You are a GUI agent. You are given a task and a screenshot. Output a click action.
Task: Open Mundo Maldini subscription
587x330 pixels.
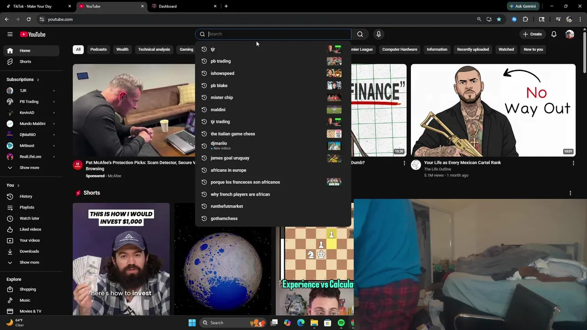[31, 124]
